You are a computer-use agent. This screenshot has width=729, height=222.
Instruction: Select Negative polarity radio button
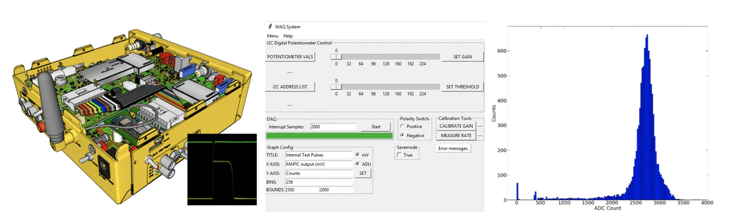click(402, 135)
